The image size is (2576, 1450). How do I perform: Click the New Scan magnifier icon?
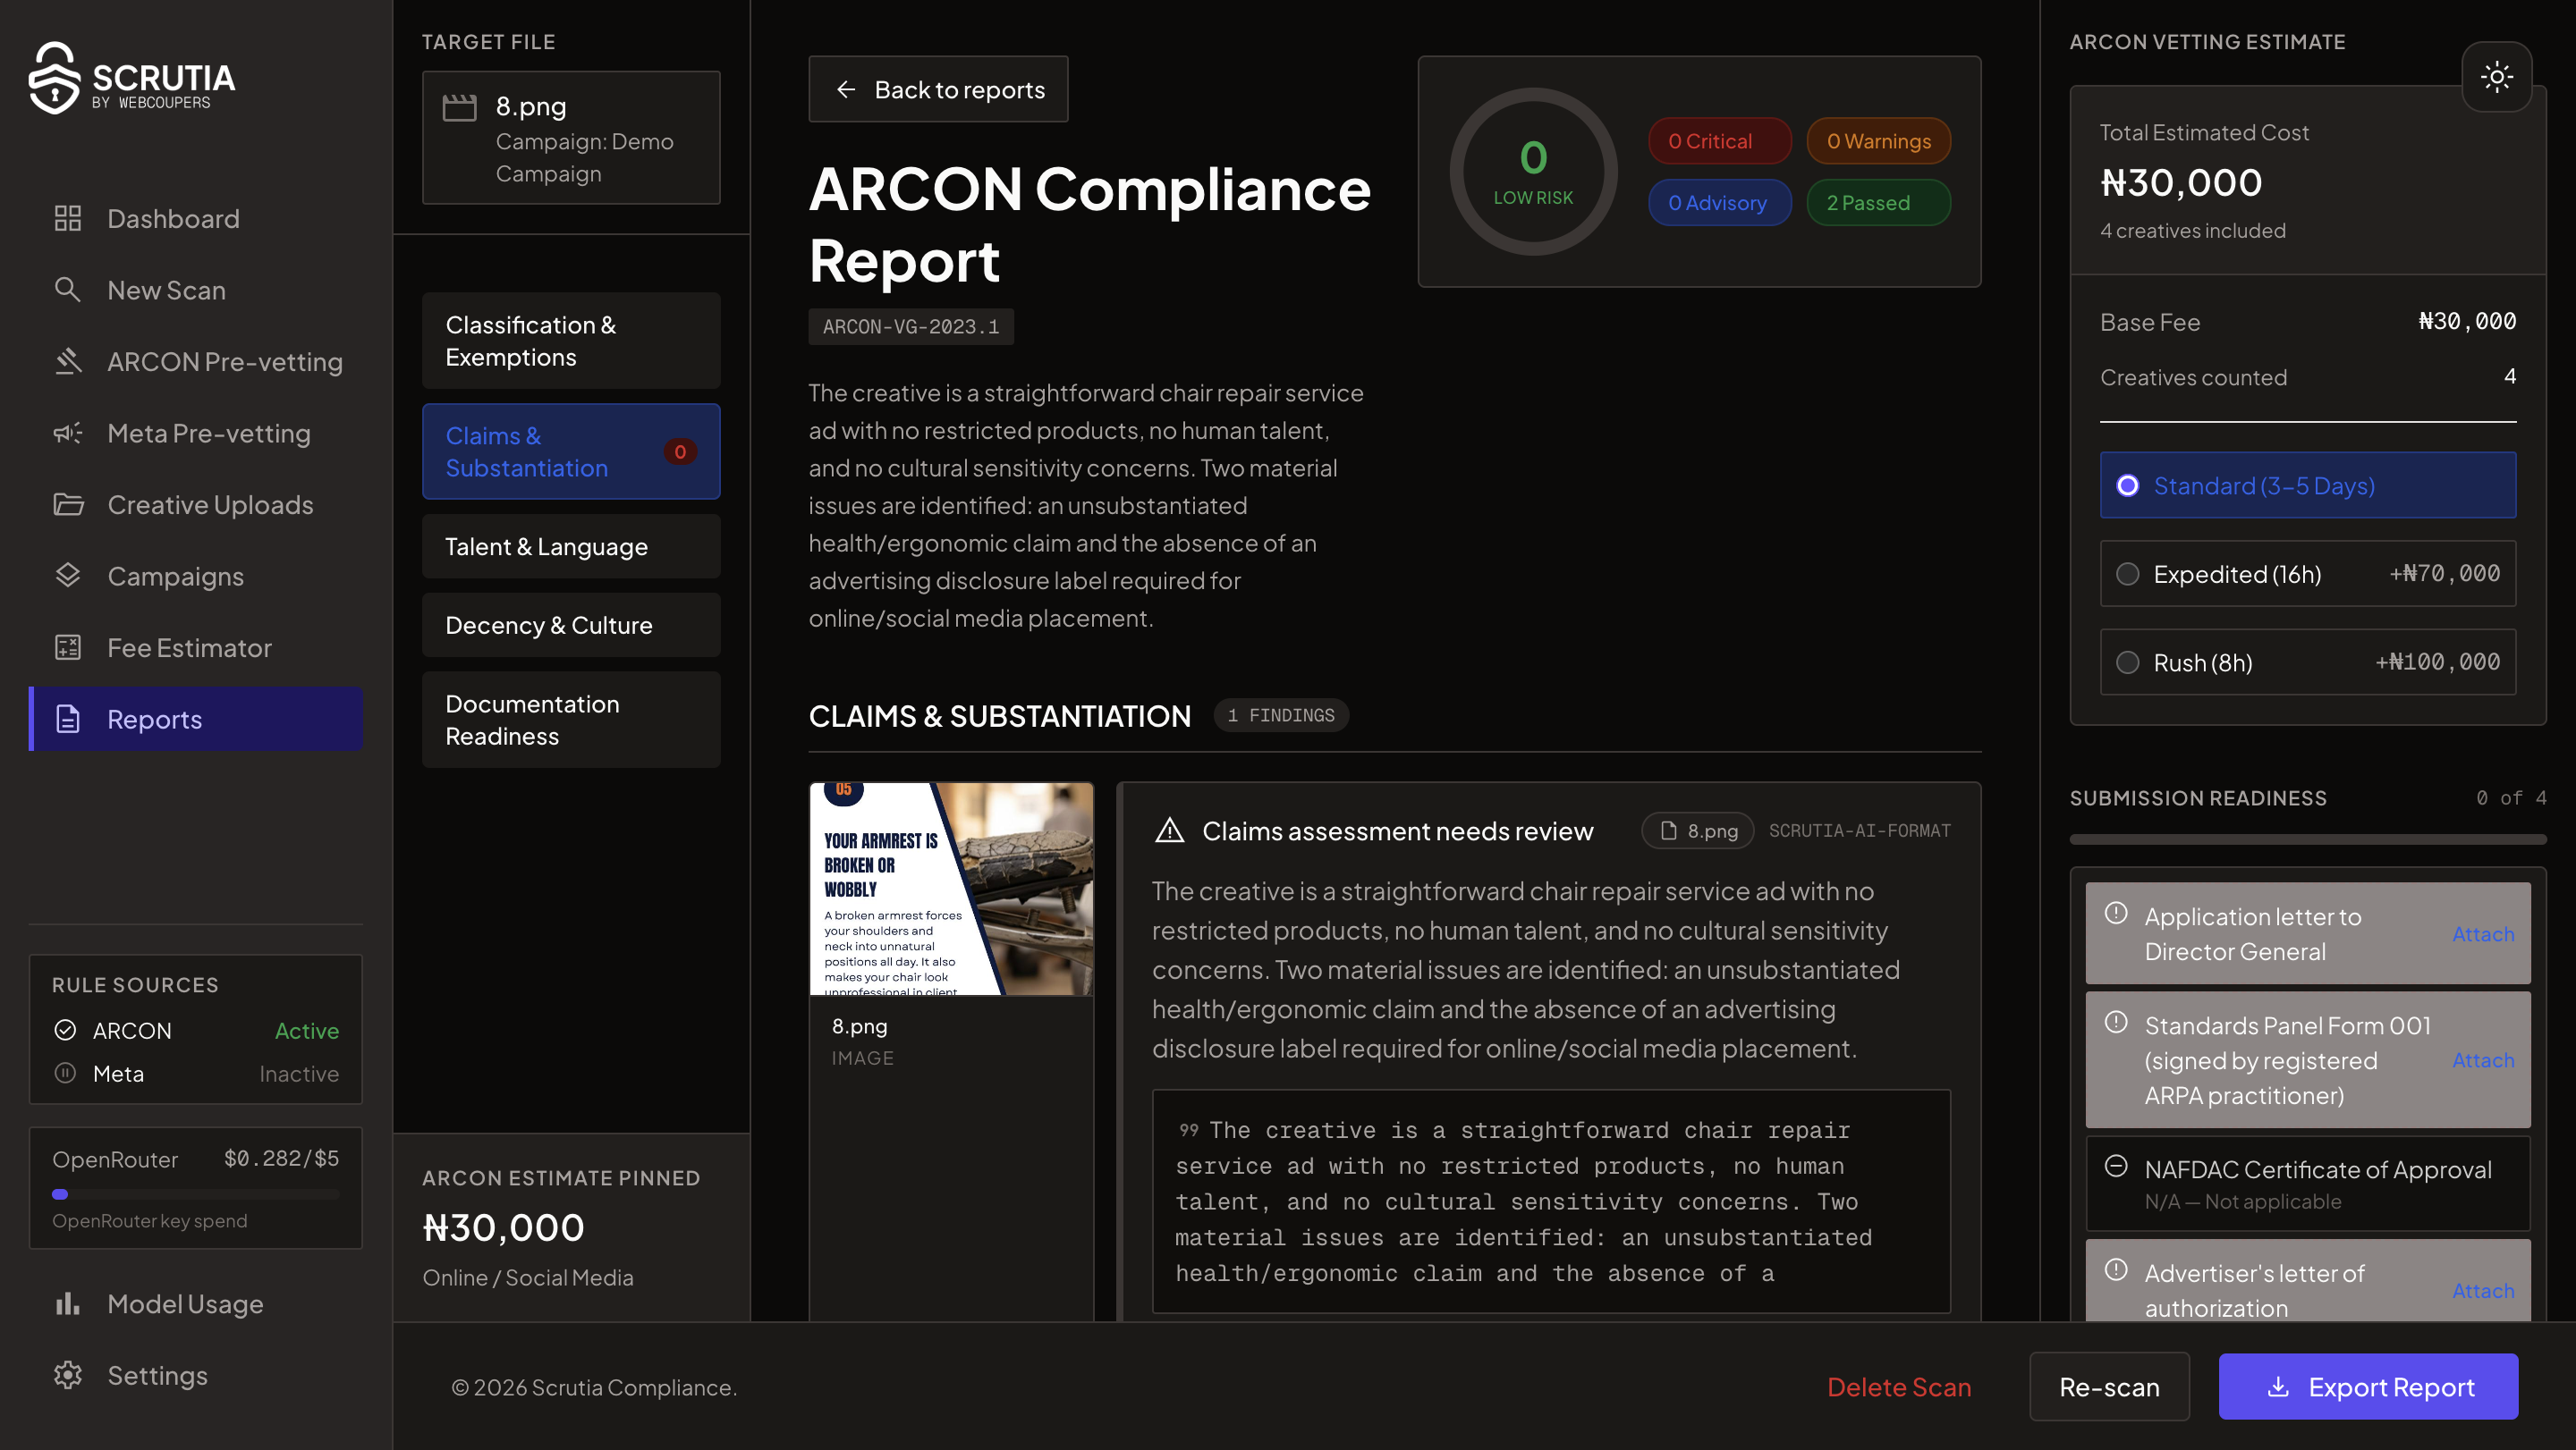coord(67,290)
